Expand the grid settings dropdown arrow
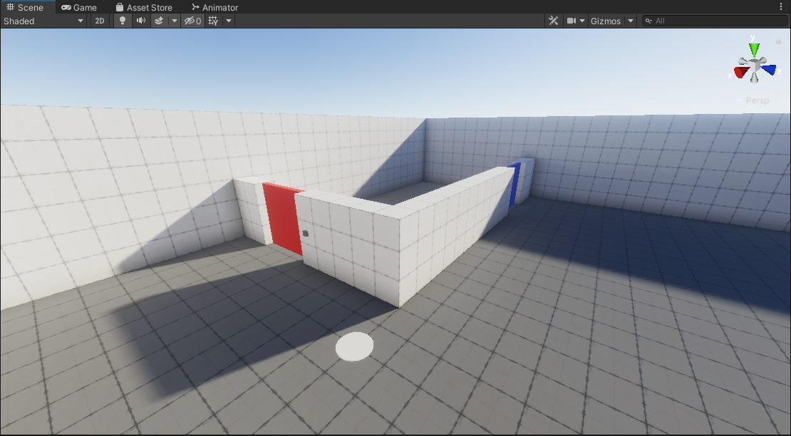This screenshot has width=791, height=436. point(229,21)
